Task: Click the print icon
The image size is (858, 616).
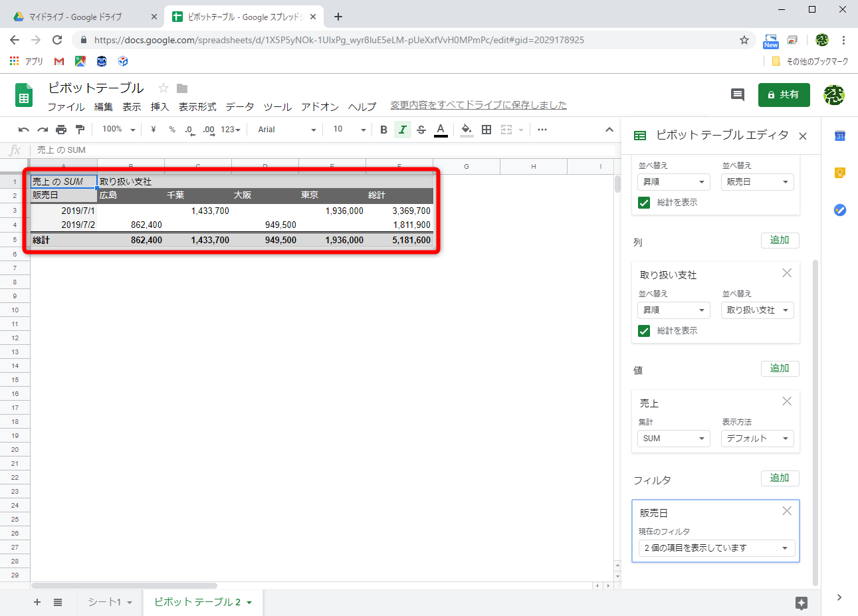Action: pyautogui.click(x=60, y=130)
